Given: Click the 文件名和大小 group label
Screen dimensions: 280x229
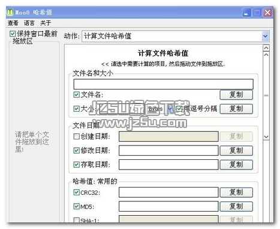Looking at the screenshot, I should coord(93,73).
